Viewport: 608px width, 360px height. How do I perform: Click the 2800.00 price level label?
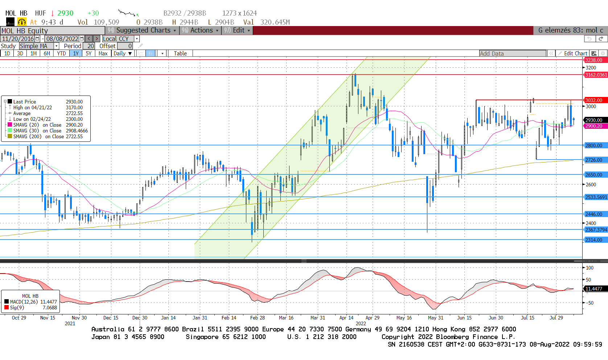tap(595, 145)
